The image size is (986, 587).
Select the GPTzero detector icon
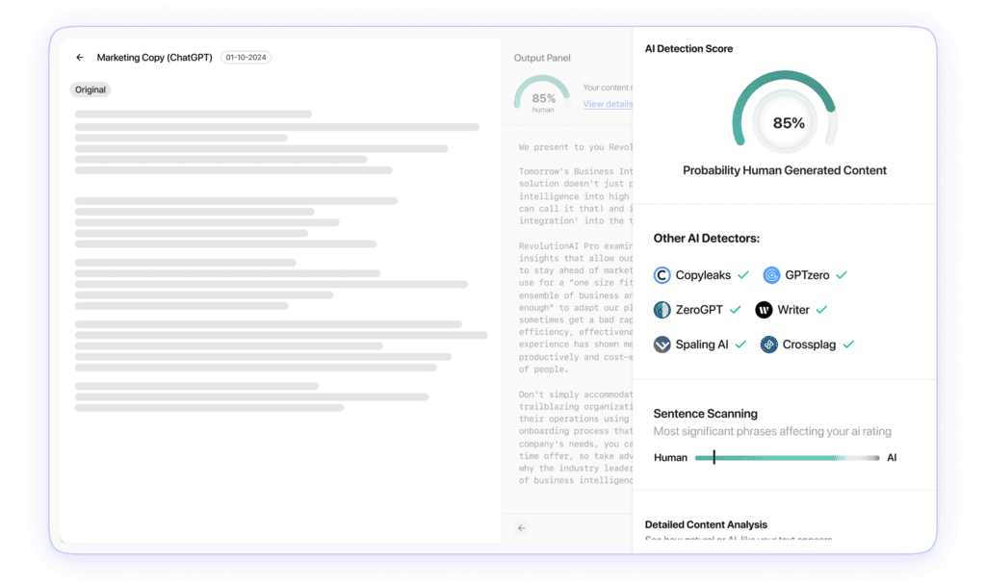(770, 275)
